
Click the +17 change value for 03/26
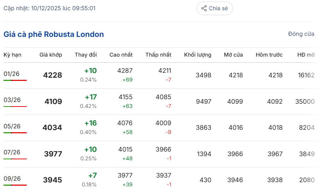click(x=90, y=97)
